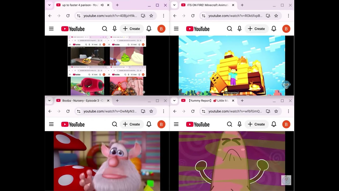
Task: Open Chrome menu in Yummy Report window
Action: tap(288, 111)
